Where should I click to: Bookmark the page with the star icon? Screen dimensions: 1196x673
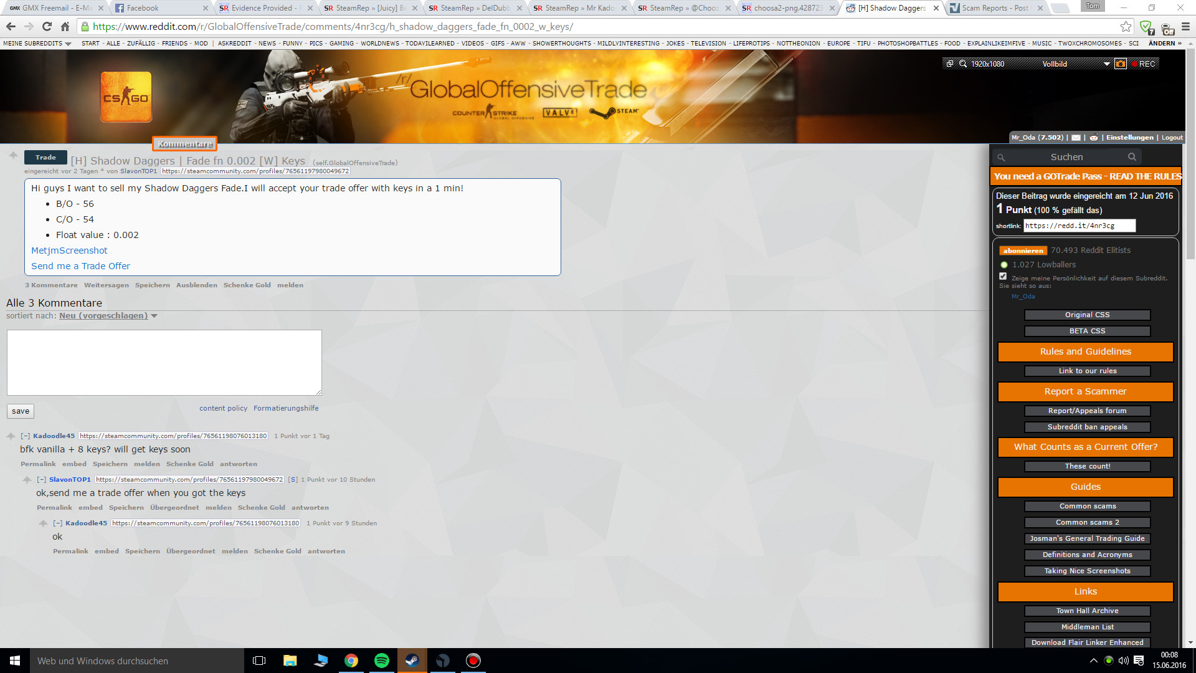[x=1126, y=27]
